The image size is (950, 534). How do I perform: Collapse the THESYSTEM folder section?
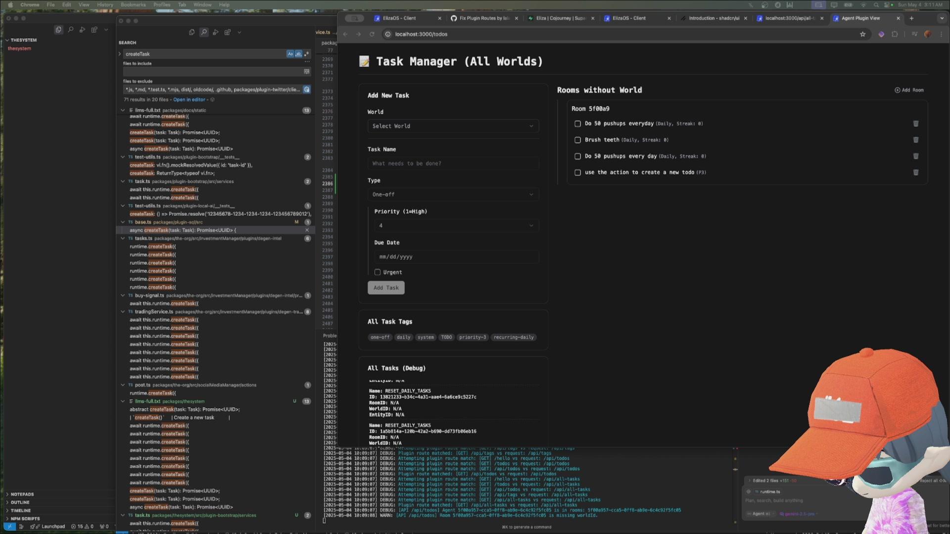(7, 40)
